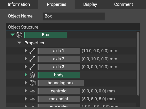The image size is (146, 109).
Task: Open the Comment tab
Action: click(x=123, y=4)
